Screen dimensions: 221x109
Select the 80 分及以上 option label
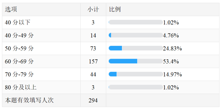pos(21,87)
